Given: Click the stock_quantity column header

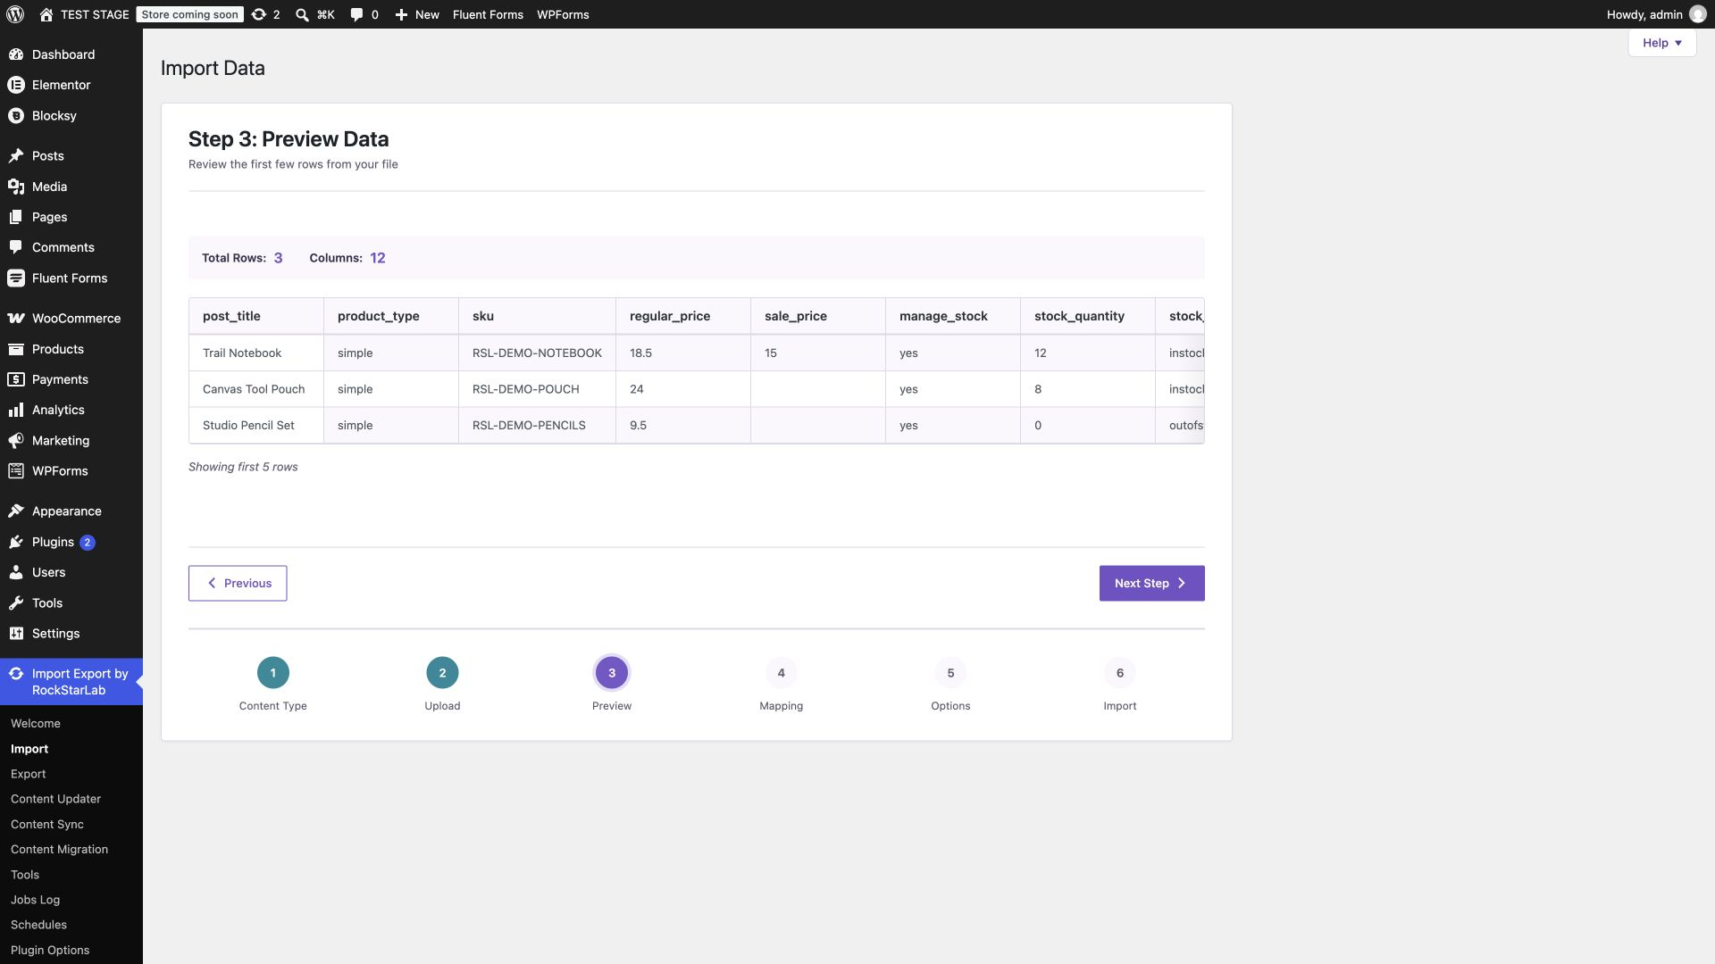Looking at the screenshot, I should pos(1087,316).
